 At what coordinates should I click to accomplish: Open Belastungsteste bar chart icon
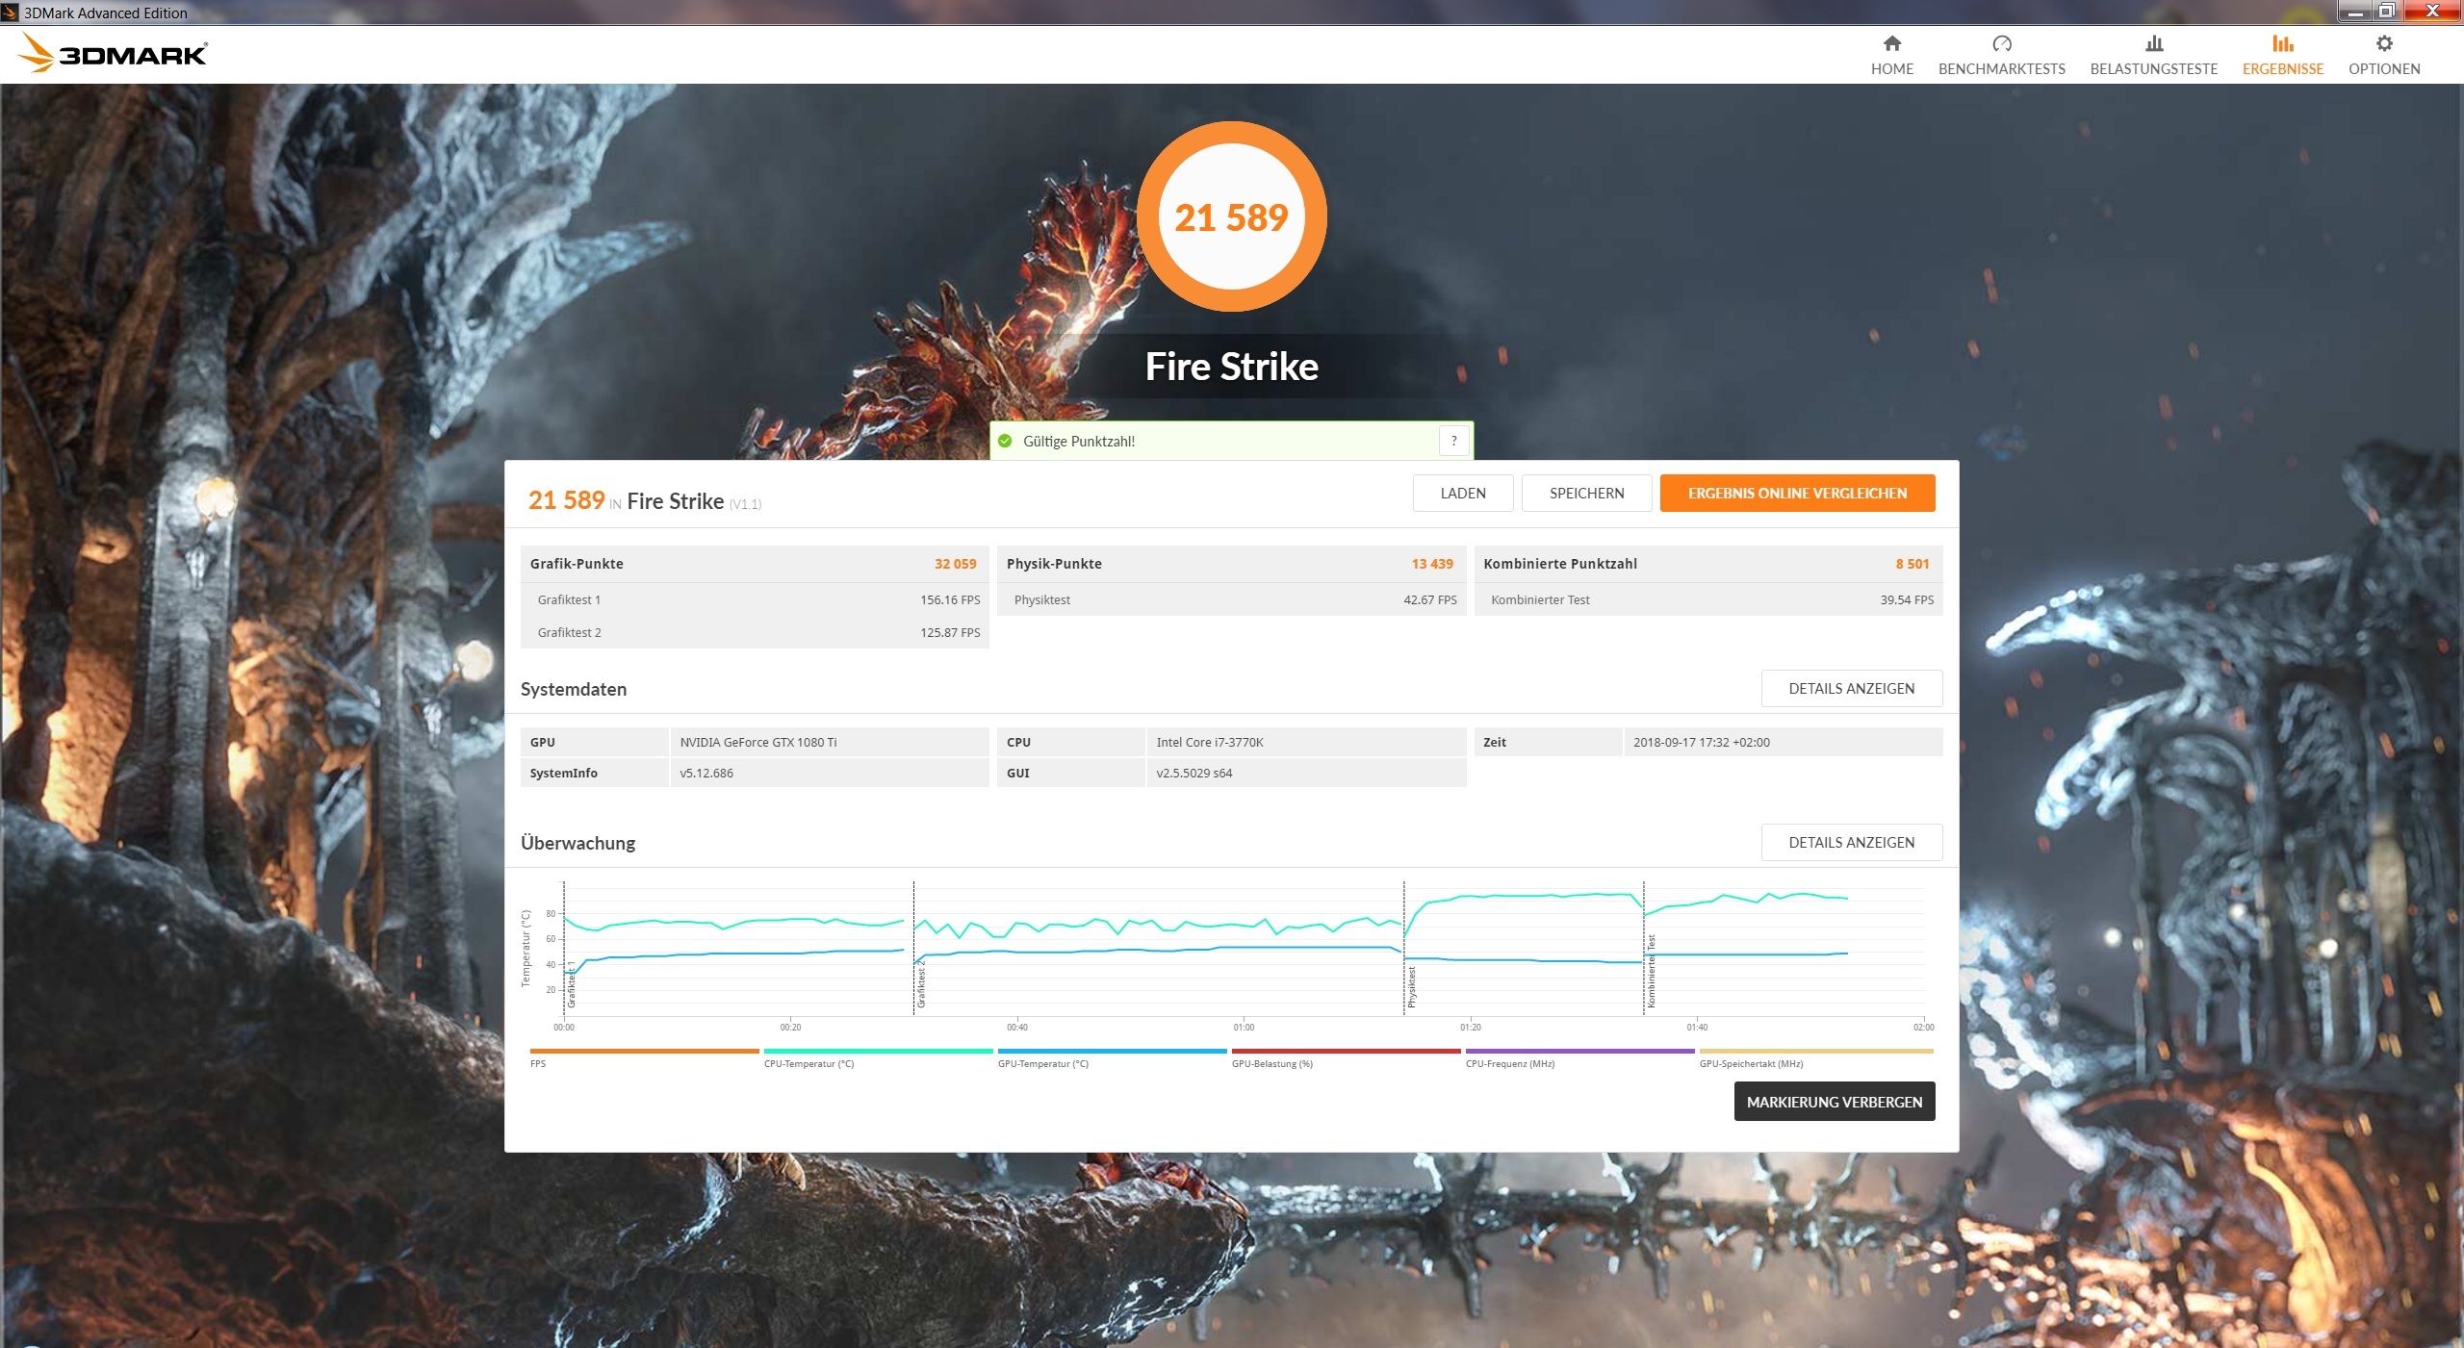[2153, 43]
